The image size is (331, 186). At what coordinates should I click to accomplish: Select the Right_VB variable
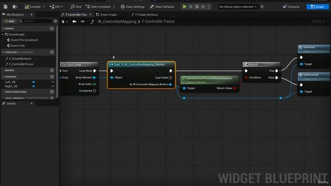[11, 86]
